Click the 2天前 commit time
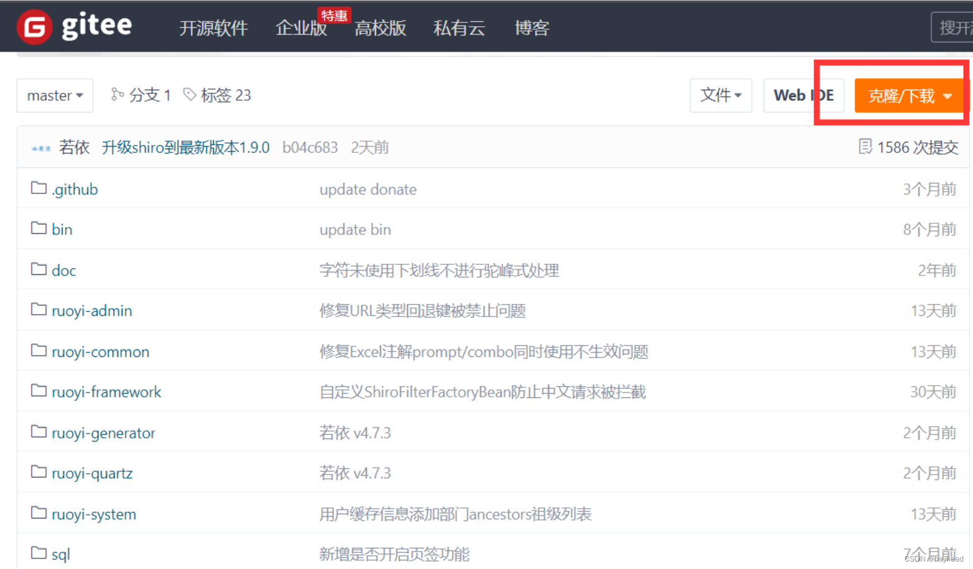The width and height of the screenshot is (973, 569). click(370, 147)
